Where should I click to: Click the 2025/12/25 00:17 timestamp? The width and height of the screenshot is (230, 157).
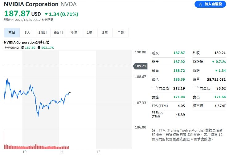(28, 20)
